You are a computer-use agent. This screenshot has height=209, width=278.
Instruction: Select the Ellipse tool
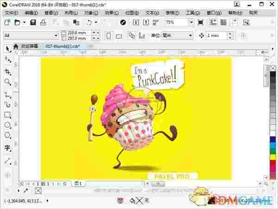coord(7,125)
